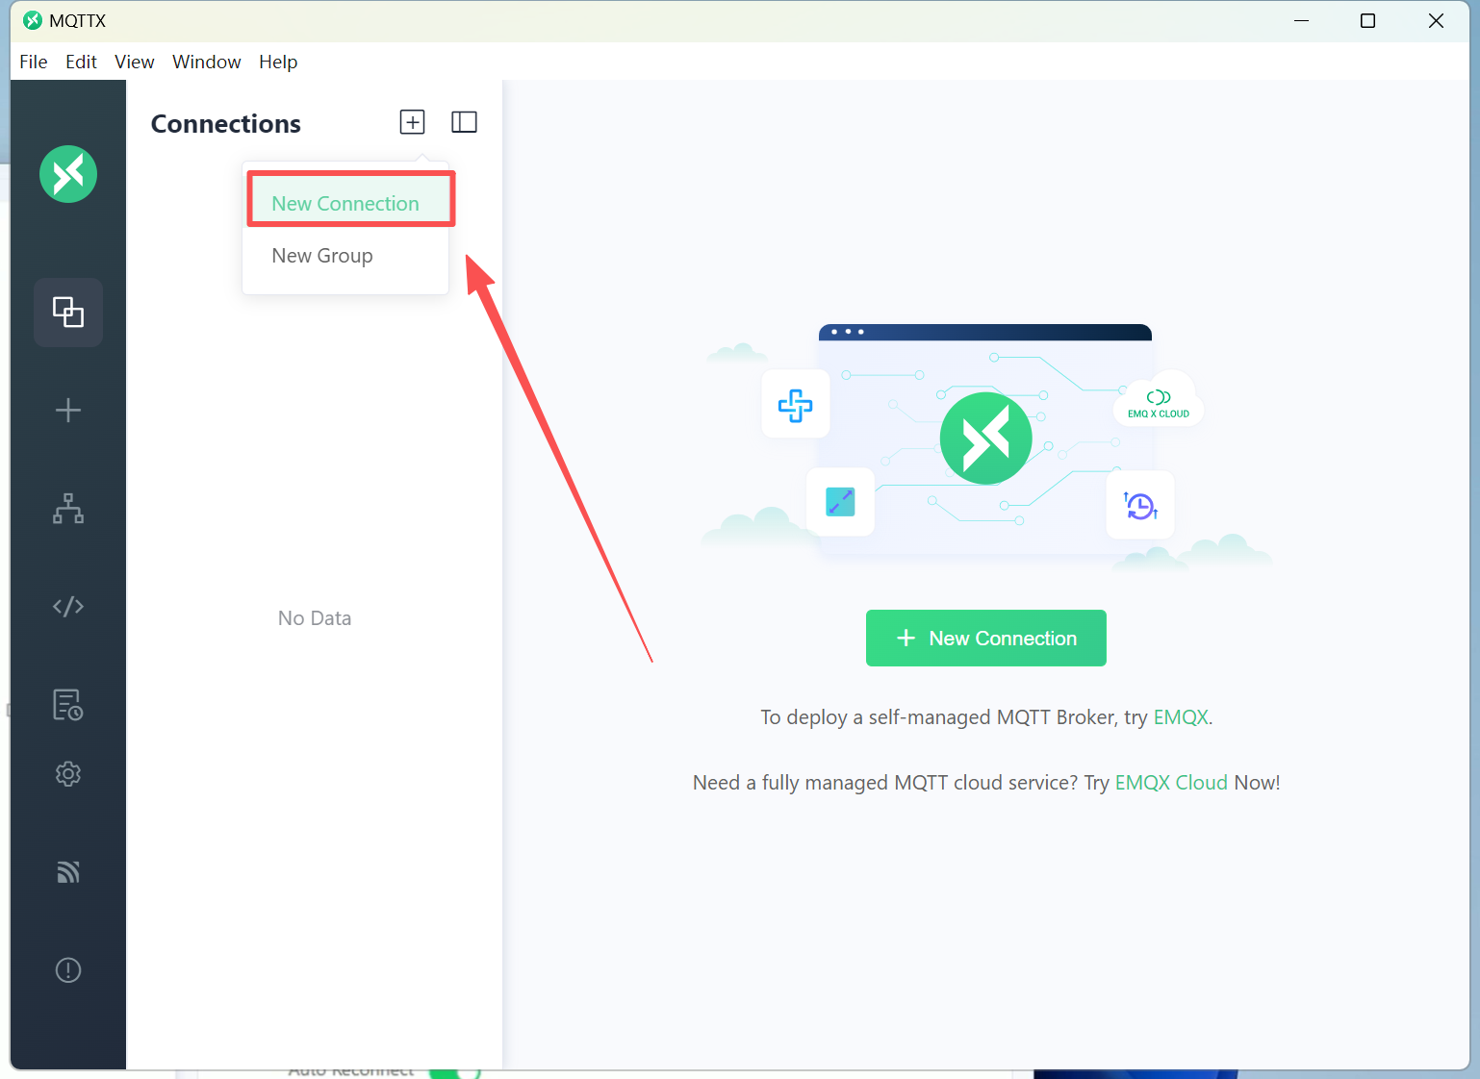Open the Log page icon in sidebar
This screenshot has width=1480, height=1079.
coord(68,705)
